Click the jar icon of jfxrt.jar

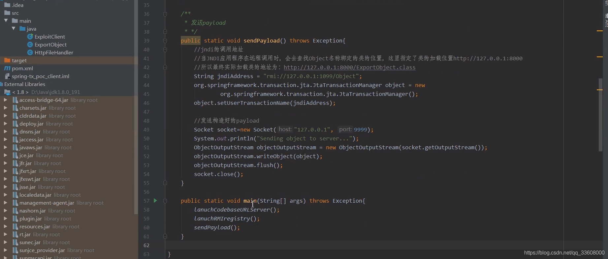point(15,171)
